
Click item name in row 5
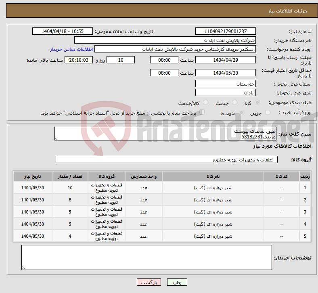click(x=213, y=236)
